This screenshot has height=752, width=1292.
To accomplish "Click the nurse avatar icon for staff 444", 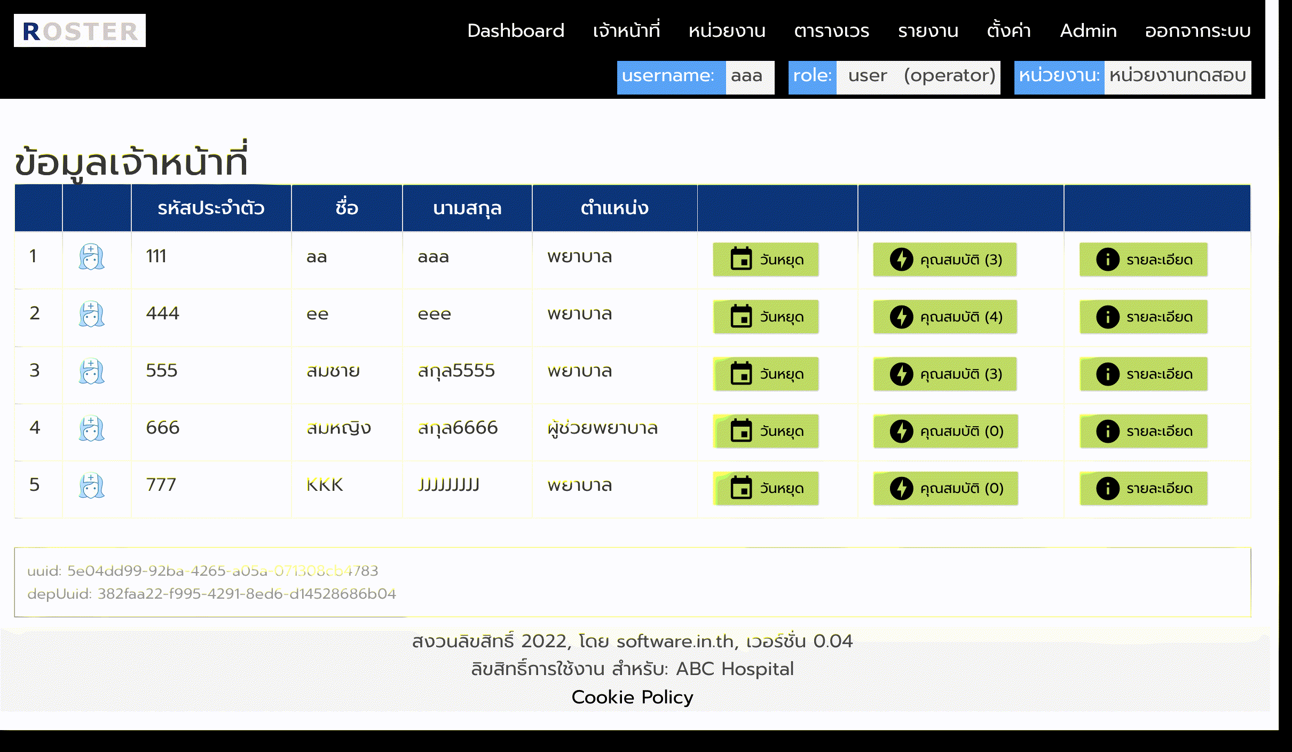I will [x=91, y=314].
